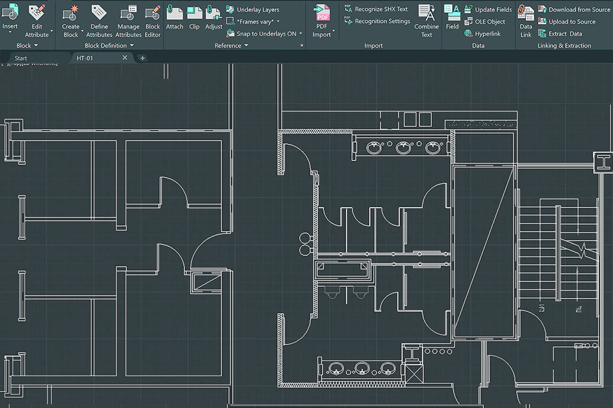Click the Manage Attributes icon
Viewport: 613px width, 408px height.
(128, 19)
